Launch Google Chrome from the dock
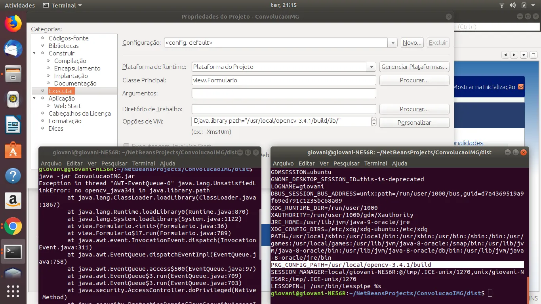Screen dimensions: 541x304 (x=13, y=226)
